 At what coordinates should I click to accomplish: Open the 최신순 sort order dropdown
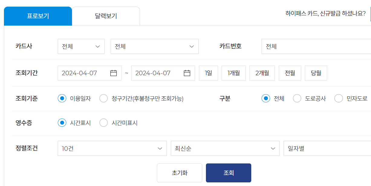pos(225,148)
